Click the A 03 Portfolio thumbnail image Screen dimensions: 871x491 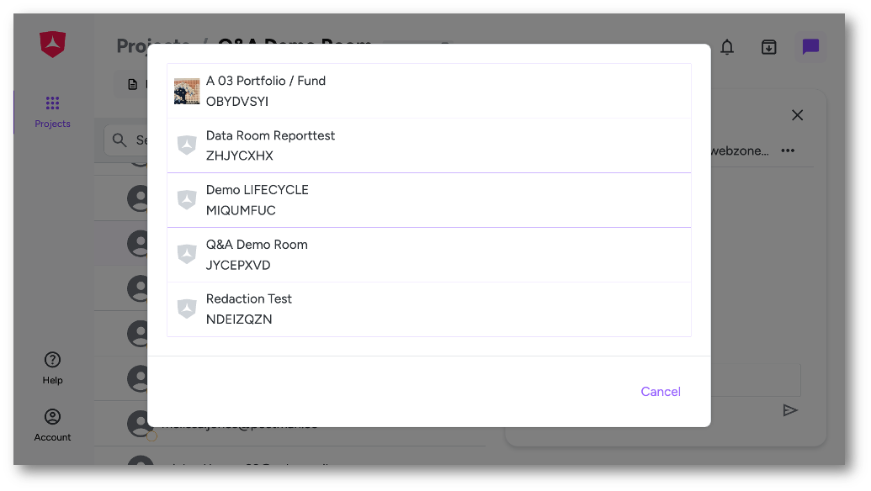pyautogui.click(x=187, y=91)
